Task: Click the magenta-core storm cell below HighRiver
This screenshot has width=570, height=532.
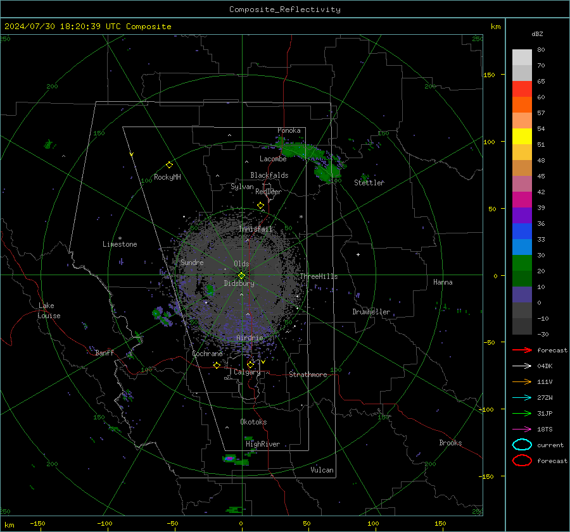Action: [x=229, y=458]
